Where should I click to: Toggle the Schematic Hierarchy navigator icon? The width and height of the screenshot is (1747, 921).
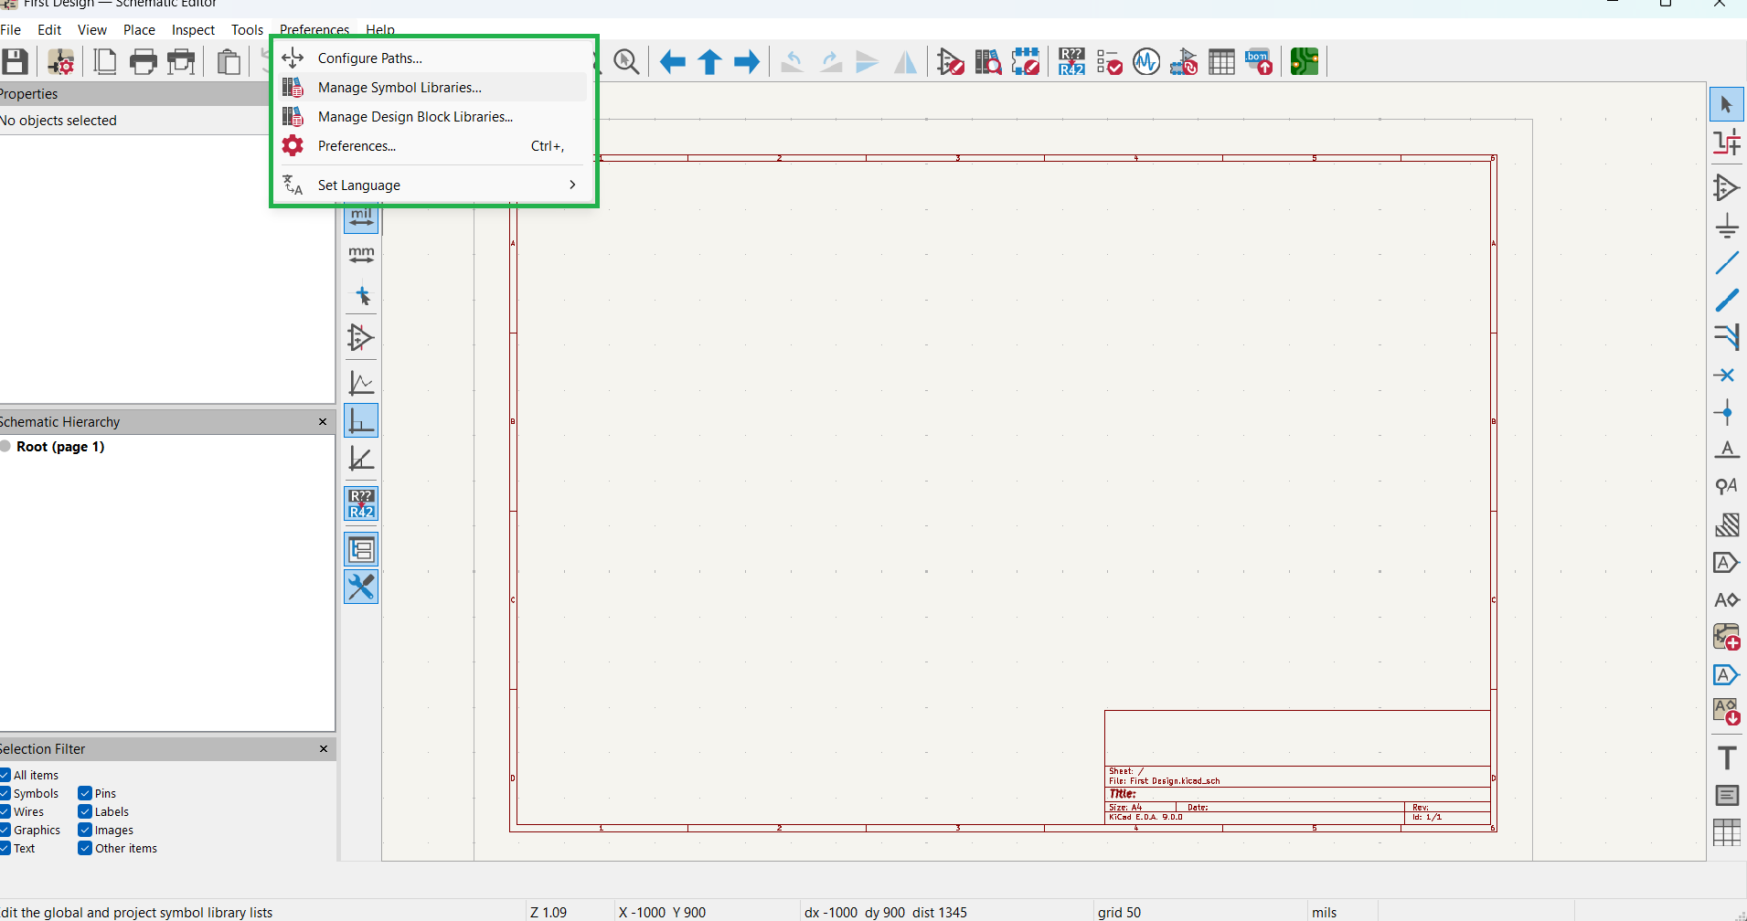click(x=361, y=549)
